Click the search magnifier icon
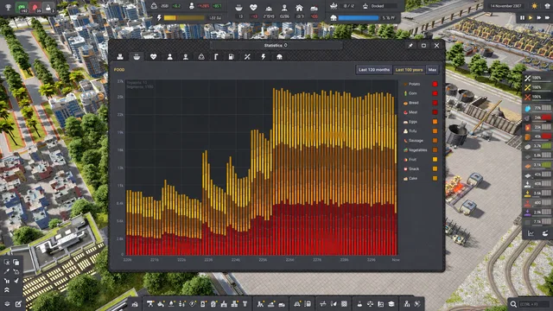Image resolution: width=553 pixels, height=311 pixels. click(513, 304)
